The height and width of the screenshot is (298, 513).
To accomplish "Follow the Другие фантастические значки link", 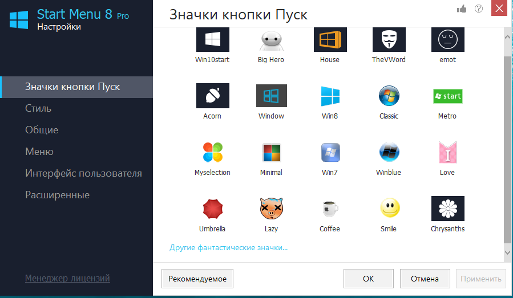I will coord(228,248).
